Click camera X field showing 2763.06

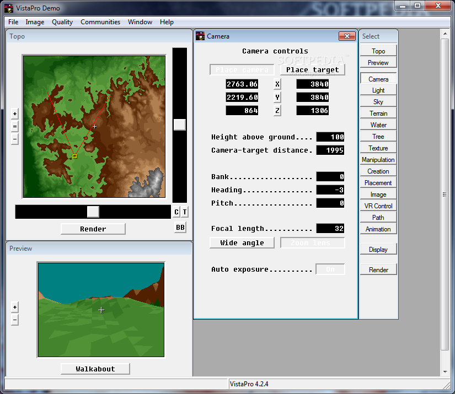coord(242,84)
